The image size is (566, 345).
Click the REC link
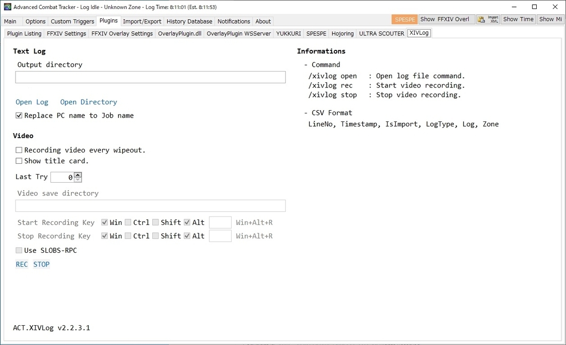pyautogui.click(x=22, y=265)
